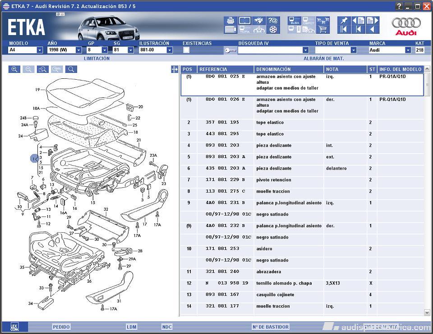Expand the Tipo de Venta dropdown
433x334 pixels.
(354, 50)
